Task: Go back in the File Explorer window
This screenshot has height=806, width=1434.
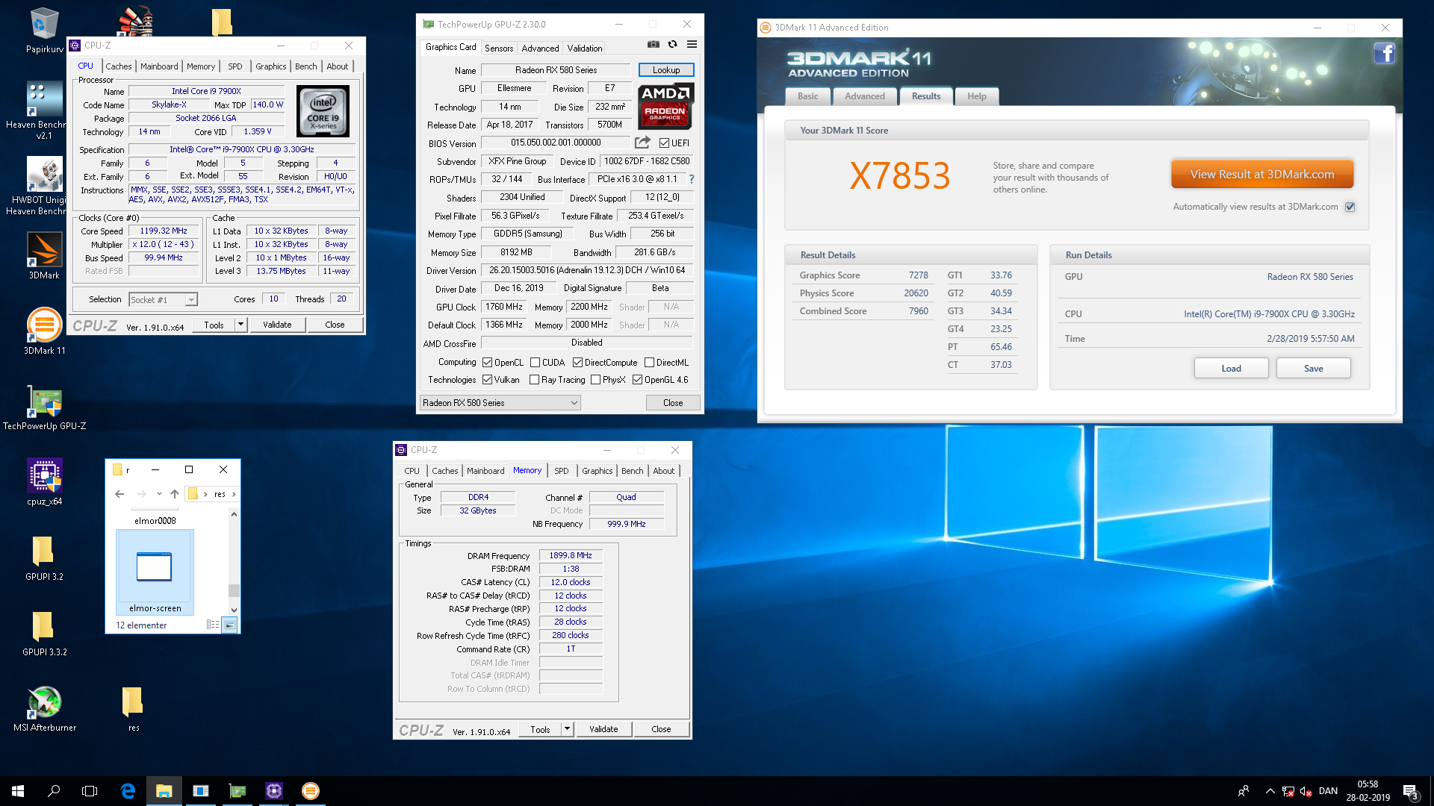Action: tap(119, 494)
